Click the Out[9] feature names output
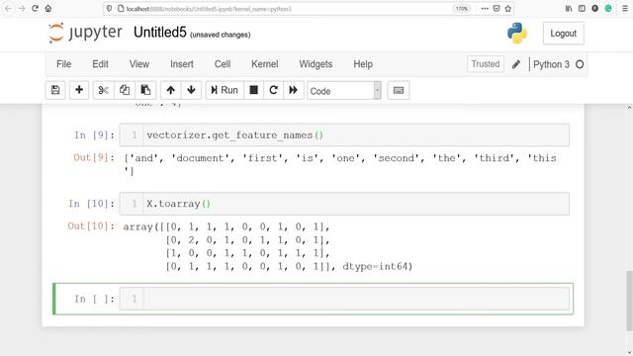The height and width of the screenshot is (356, 633). (x=340, y=164)
